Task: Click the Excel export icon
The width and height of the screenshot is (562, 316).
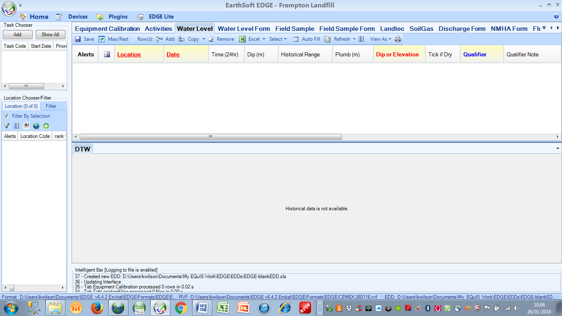Action: click(243, 39)
